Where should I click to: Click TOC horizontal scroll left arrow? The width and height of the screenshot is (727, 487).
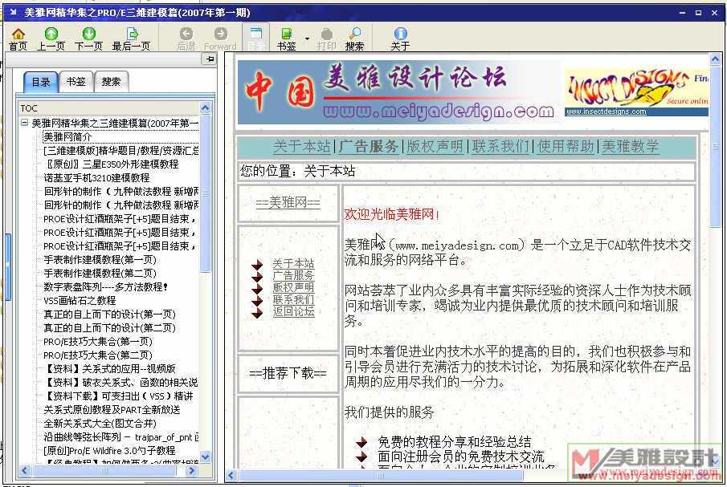[25, 471]
